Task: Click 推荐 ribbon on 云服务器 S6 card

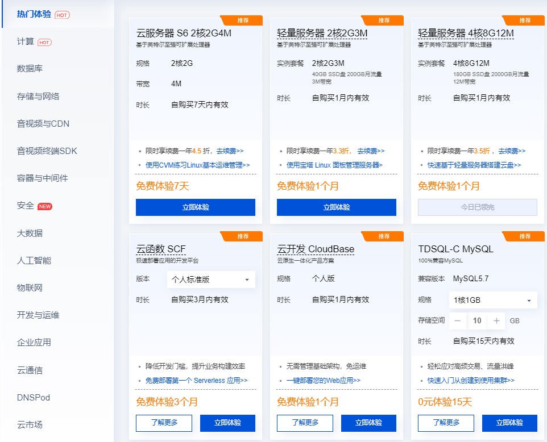Action: click(x=243, y=20)
